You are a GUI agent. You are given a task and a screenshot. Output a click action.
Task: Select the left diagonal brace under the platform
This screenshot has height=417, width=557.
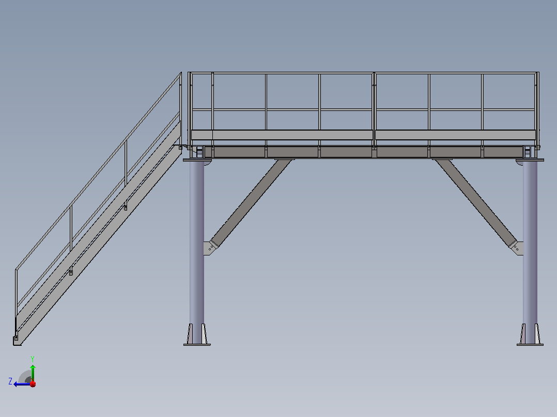(x=251, y=203)
